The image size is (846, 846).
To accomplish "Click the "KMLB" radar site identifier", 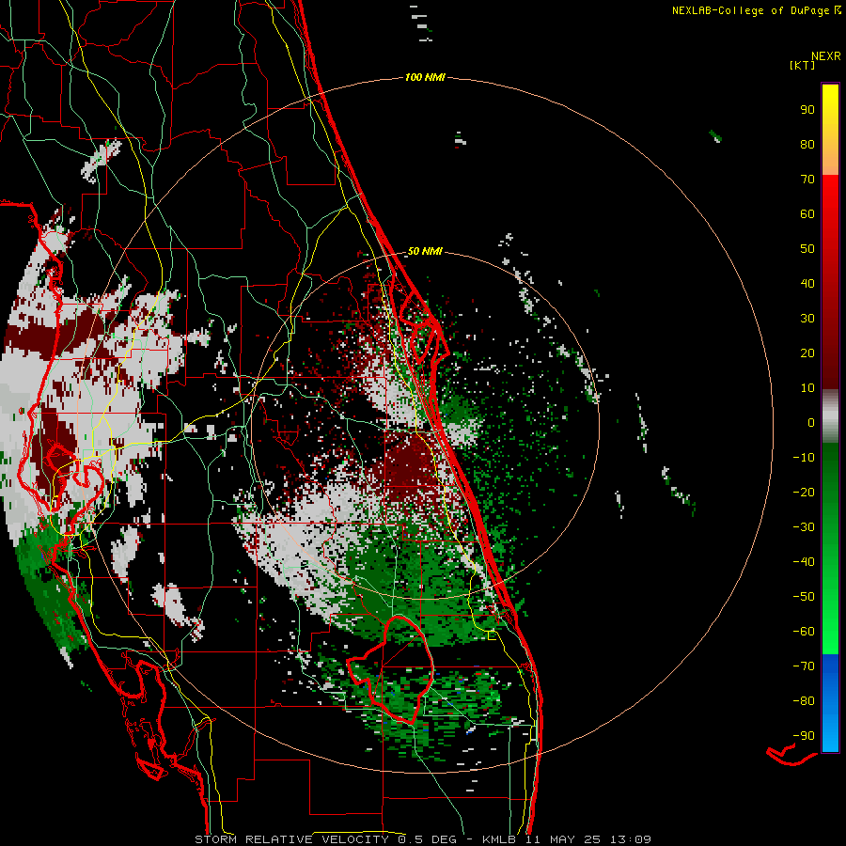I will (x=499, y=839).
